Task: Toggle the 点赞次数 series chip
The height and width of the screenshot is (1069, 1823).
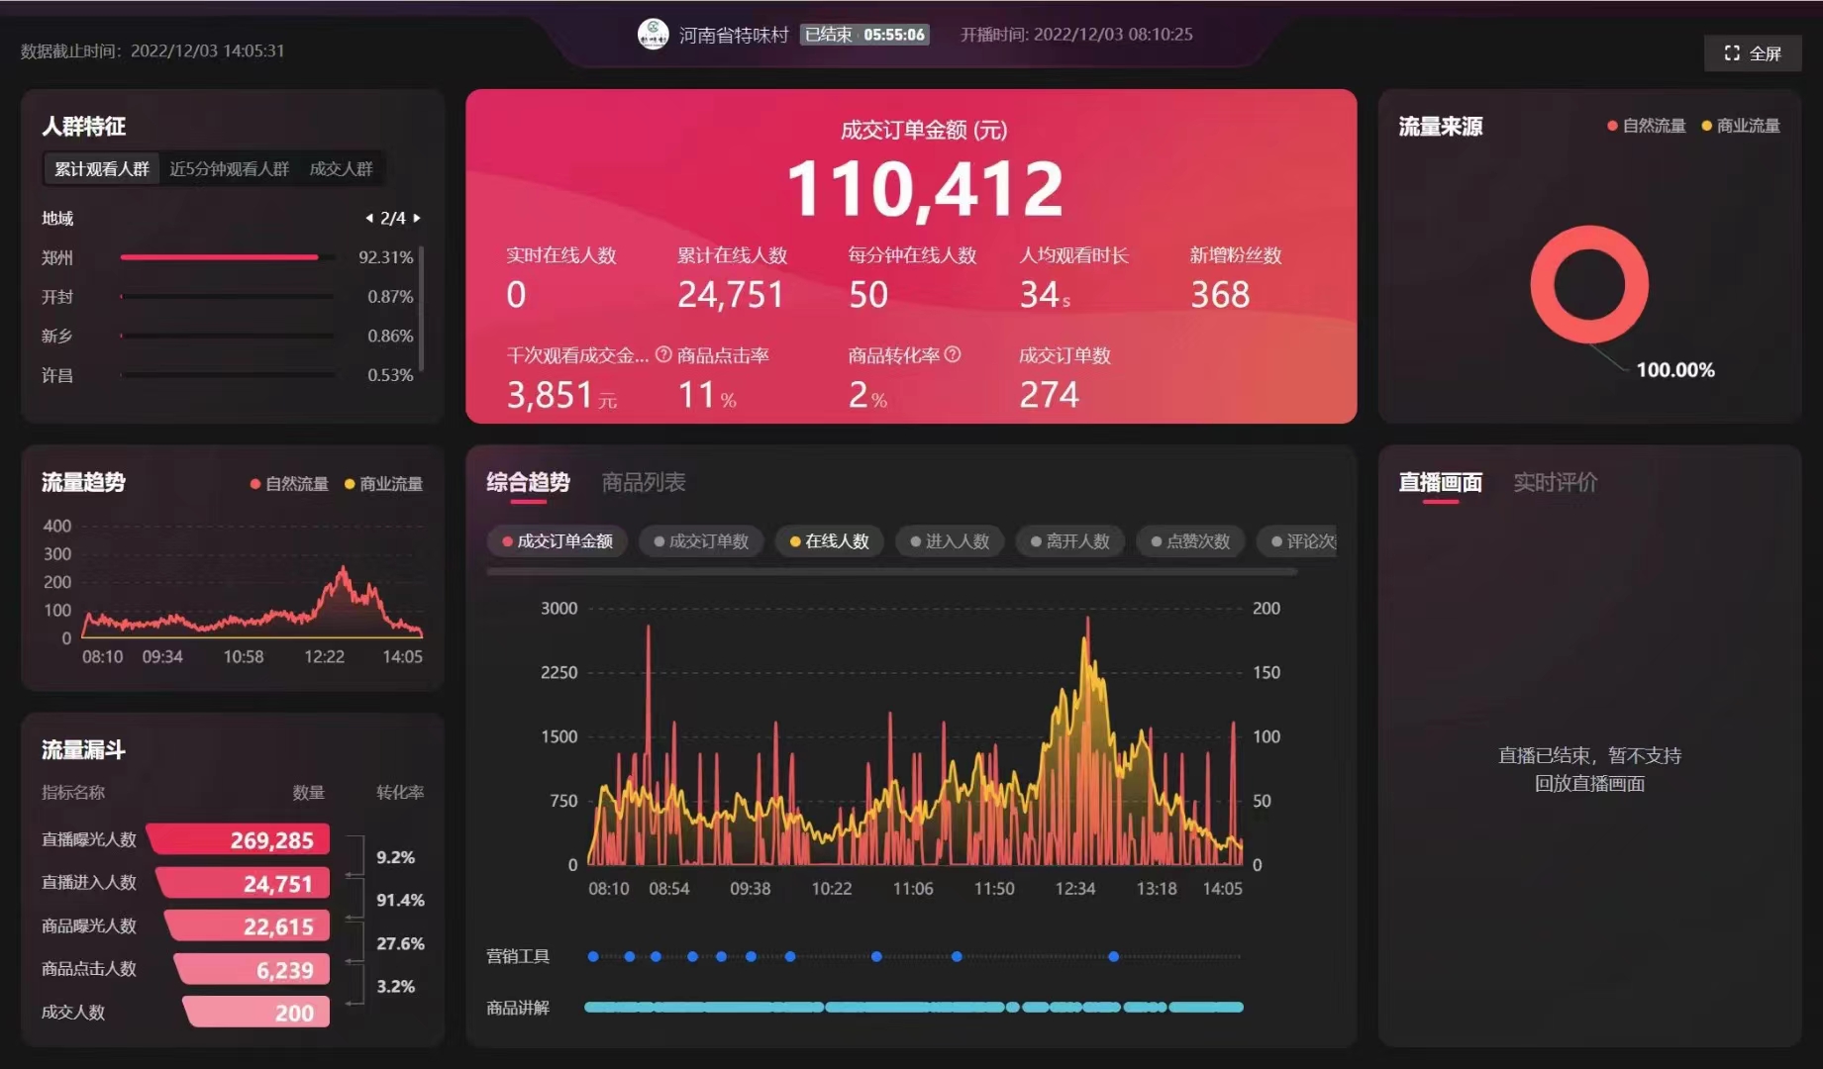Action: click(x=1190, y=541)
